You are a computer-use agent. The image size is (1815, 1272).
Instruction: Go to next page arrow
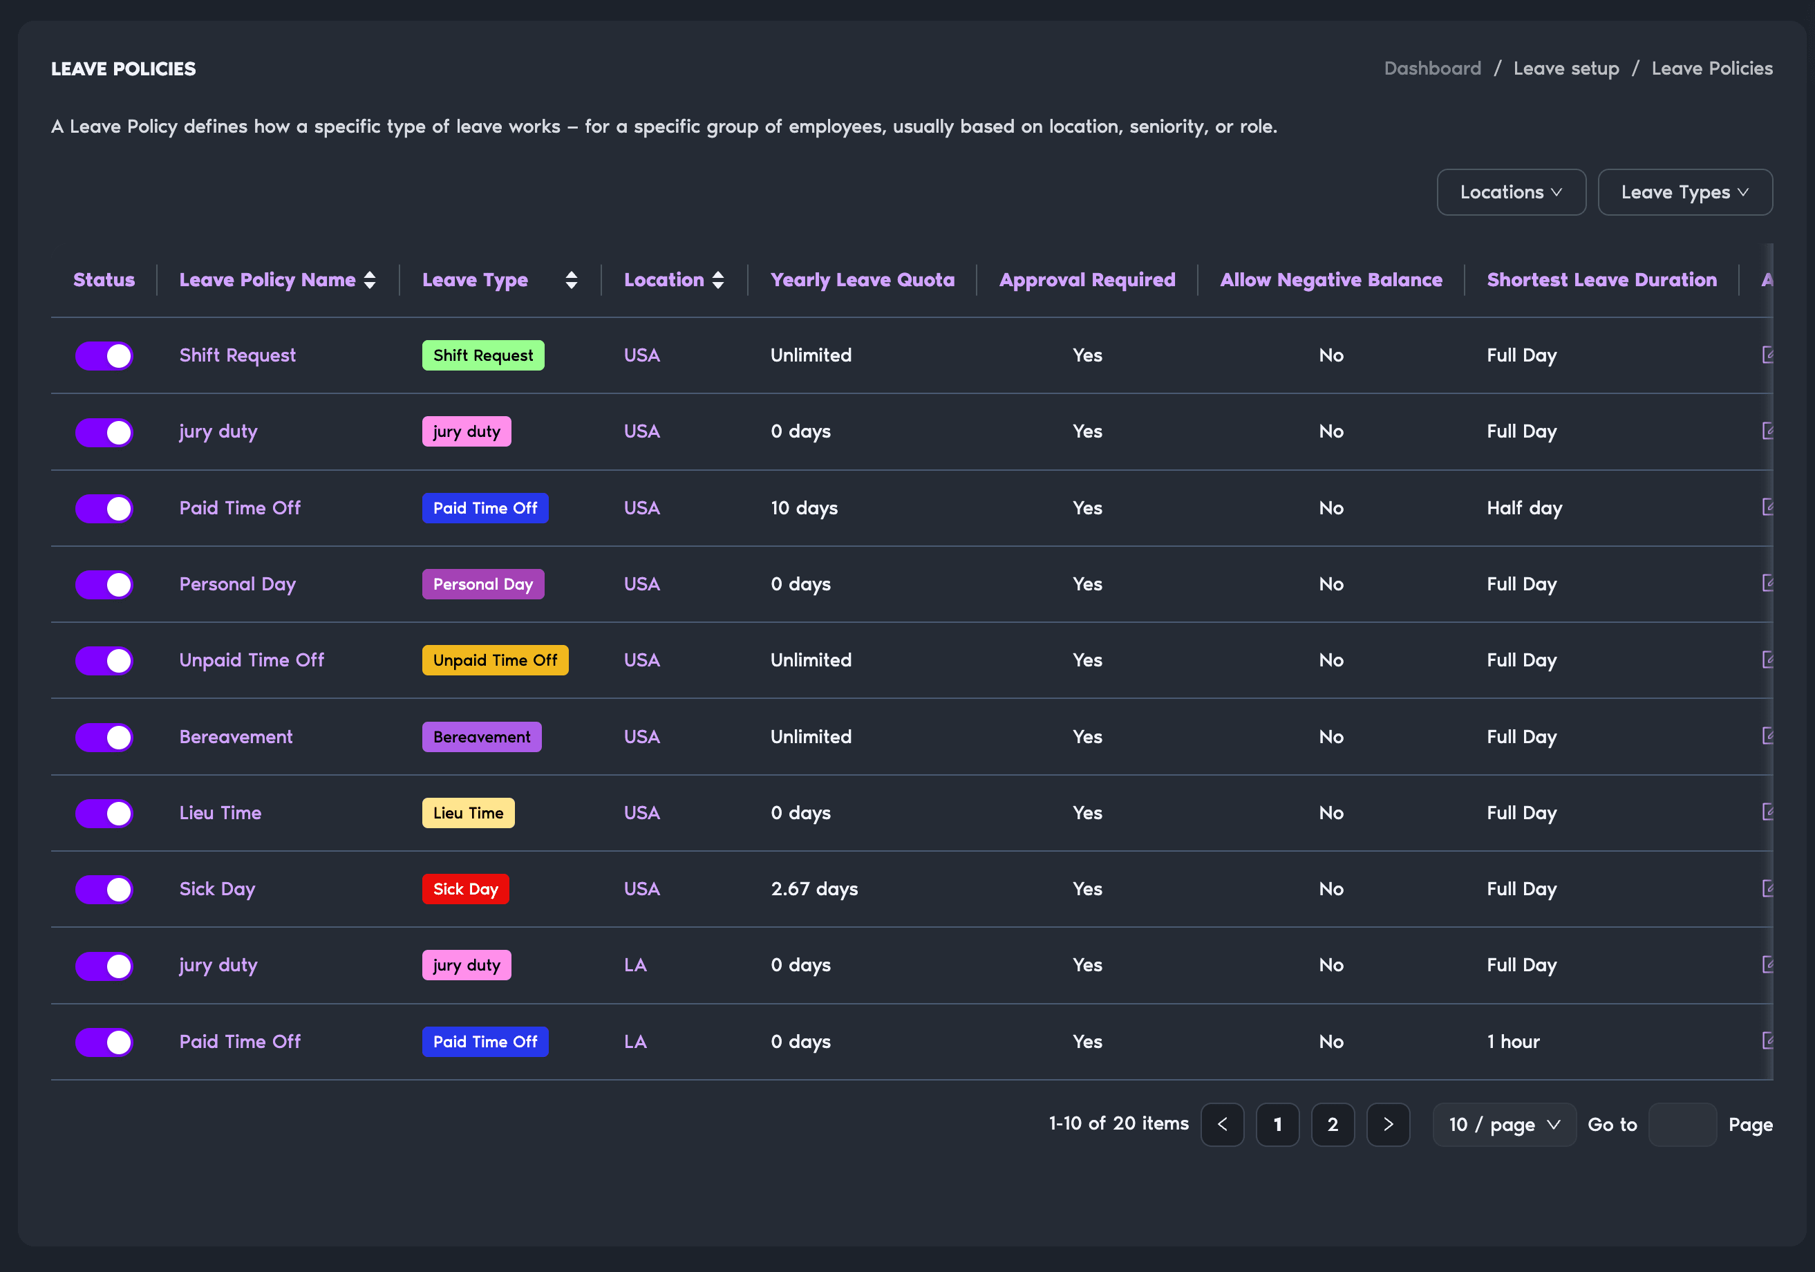click(1388, 1124)
